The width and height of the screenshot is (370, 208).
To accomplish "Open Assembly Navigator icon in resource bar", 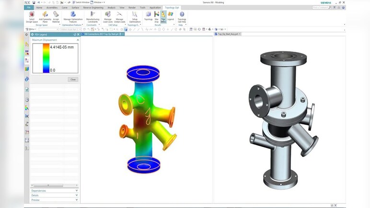I will point(27,44).
